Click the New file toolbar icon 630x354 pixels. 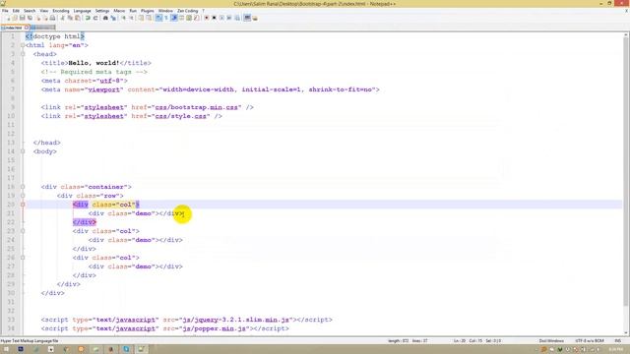point(8,18)
